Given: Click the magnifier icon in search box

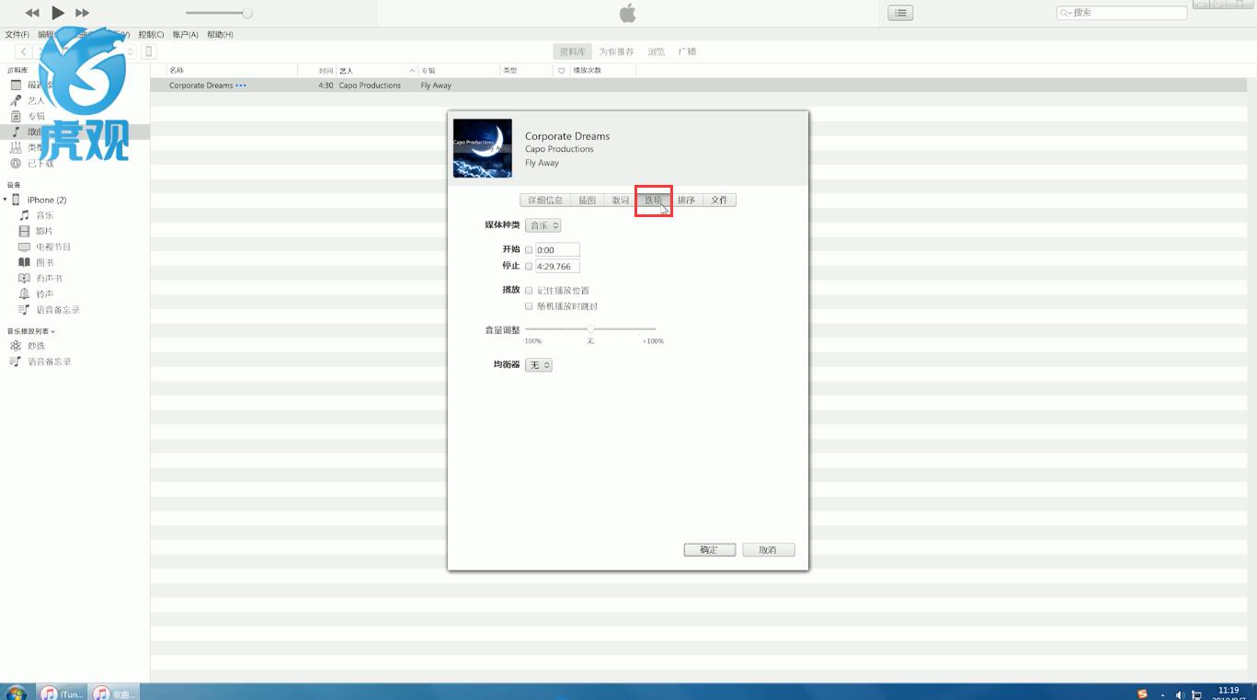Looking at the screenshot, I should (1066, 13).
